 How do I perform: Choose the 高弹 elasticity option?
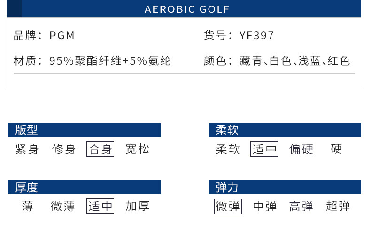click(301, 206)
